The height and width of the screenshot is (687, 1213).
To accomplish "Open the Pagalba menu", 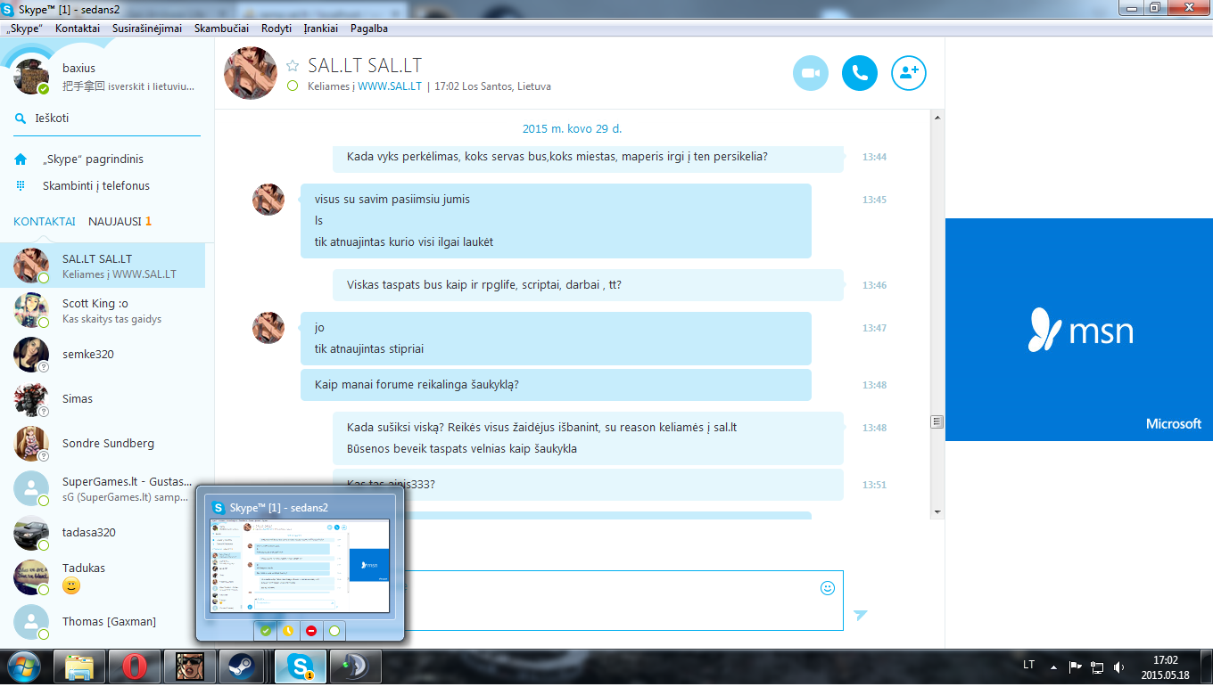I will point(369,29).
